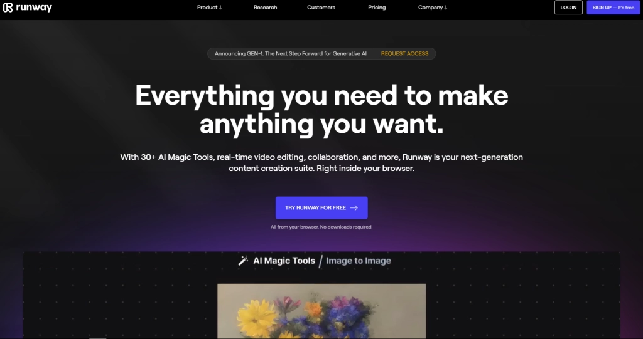Click the arrow icon in Try Runway button

354,207
